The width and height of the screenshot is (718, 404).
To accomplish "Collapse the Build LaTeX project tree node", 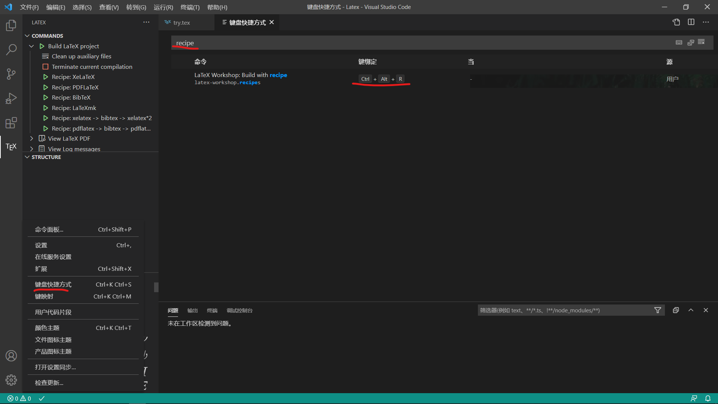I will coord(32,46).
